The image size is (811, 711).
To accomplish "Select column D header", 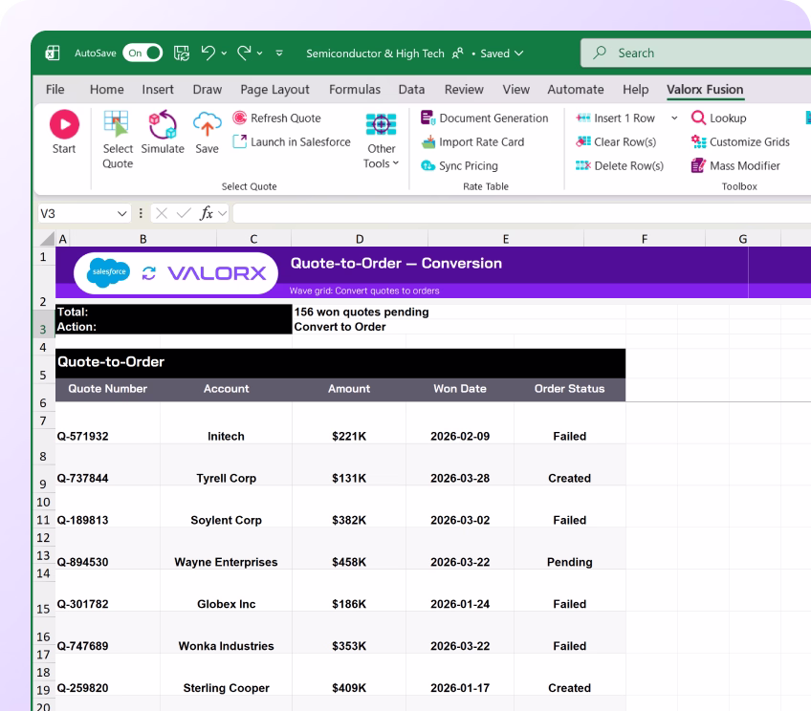I will pos(360,239).
